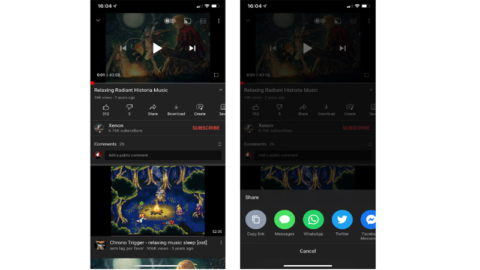Share via Messages in the Share sheet

(284, 223)
